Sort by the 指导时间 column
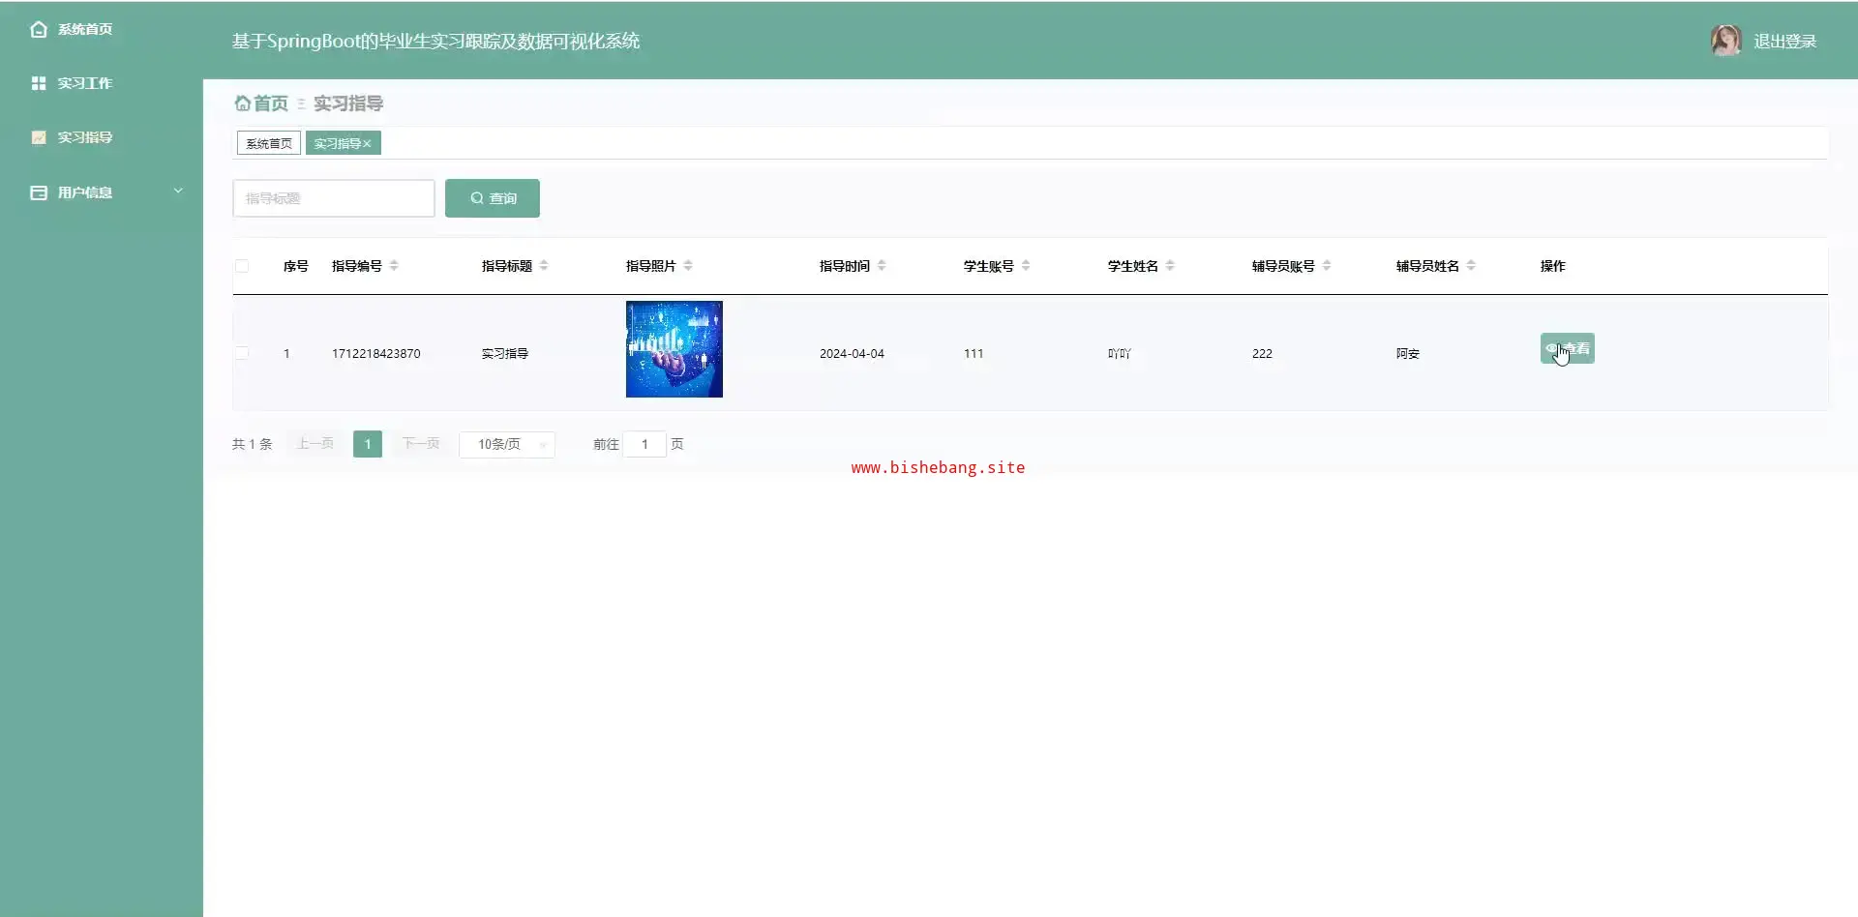 click(882, 266)
